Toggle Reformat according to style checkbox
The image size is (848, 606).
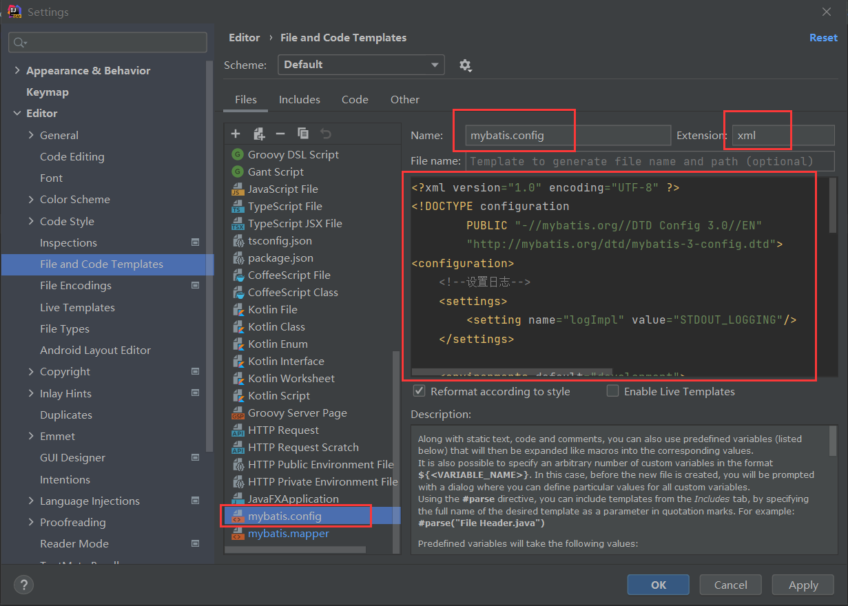coord(419,391)
